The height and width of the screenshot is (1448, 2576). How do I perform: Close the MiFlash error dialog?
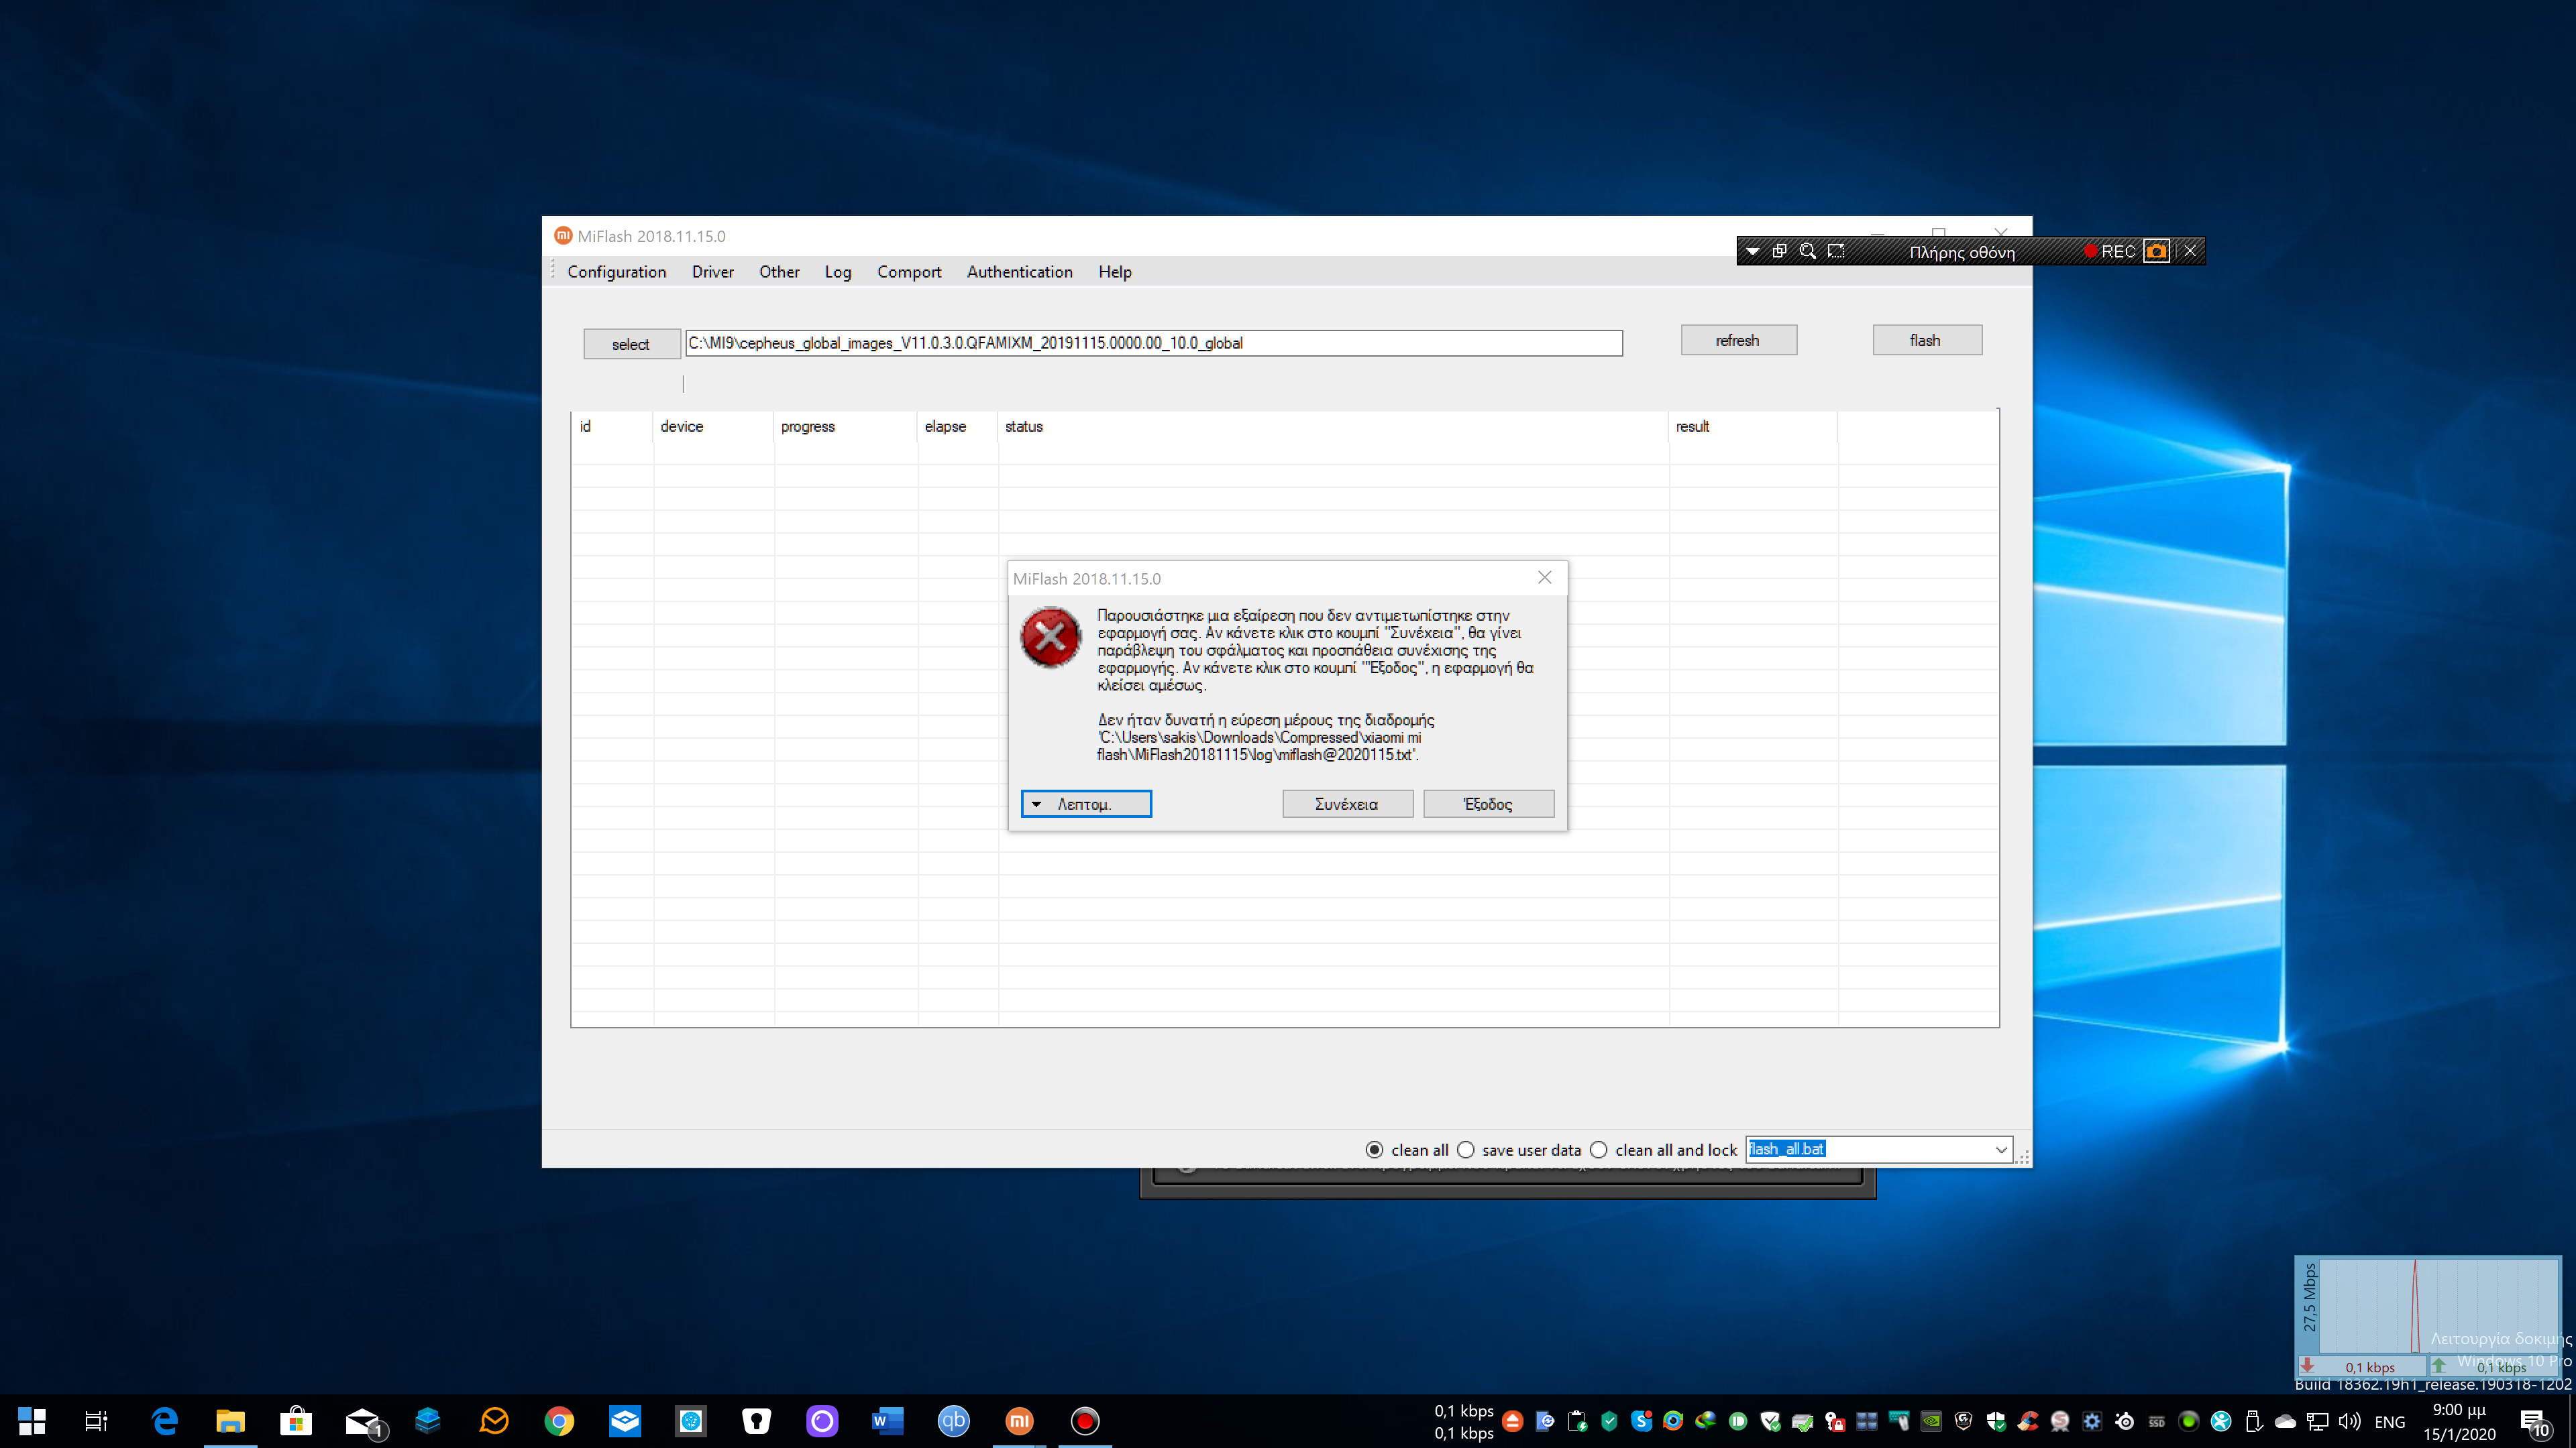pos(1544,578)
